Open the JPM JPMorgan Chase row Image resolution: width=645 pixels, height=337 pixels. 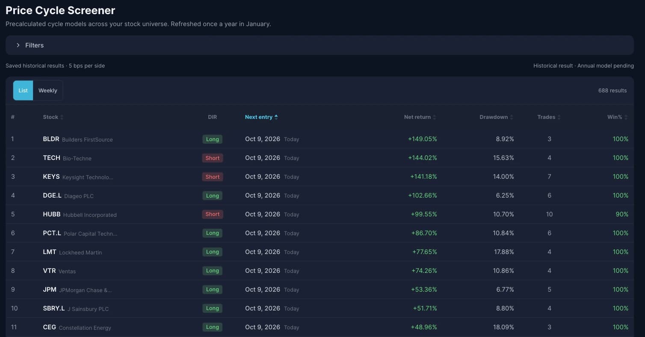point(320,290)
